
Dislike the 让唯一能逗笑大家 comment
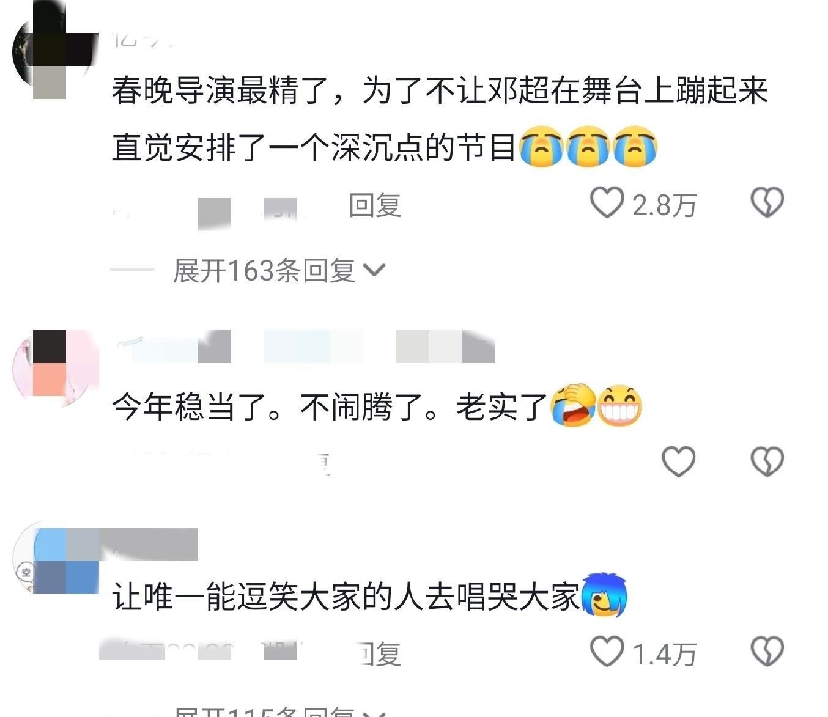767,652
